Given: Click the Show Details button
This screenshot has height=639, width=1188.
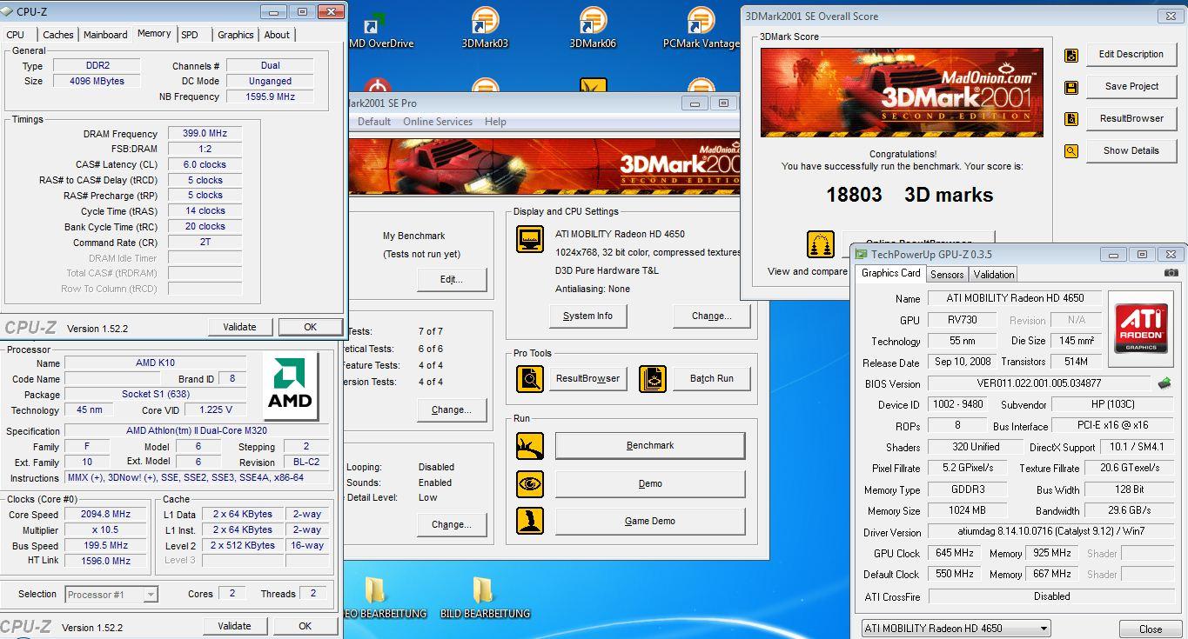Looking at the screenshot, I should pos(1131,150).
